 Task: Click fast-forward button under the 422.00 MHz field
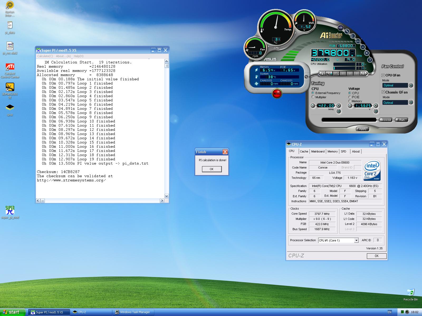pos(338,111)
